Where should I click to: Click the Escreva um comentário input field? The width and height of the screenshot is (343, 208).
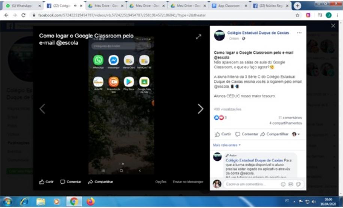[x=251, y=184]
